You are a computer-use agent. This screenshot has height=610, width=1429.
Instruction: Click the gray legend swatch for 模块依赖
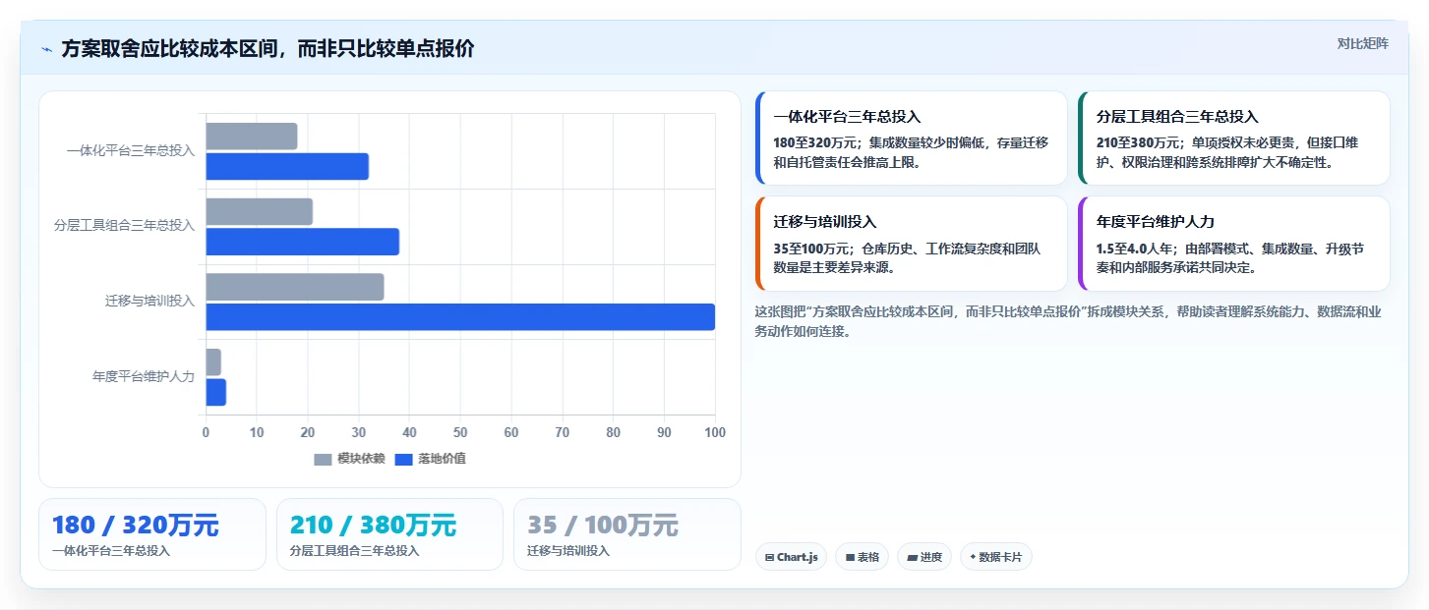324,460
